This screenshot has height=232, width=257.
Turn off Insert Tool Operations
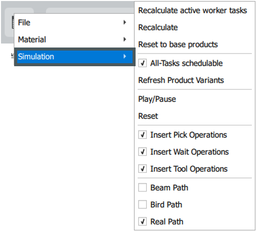[x=143, y=169]
